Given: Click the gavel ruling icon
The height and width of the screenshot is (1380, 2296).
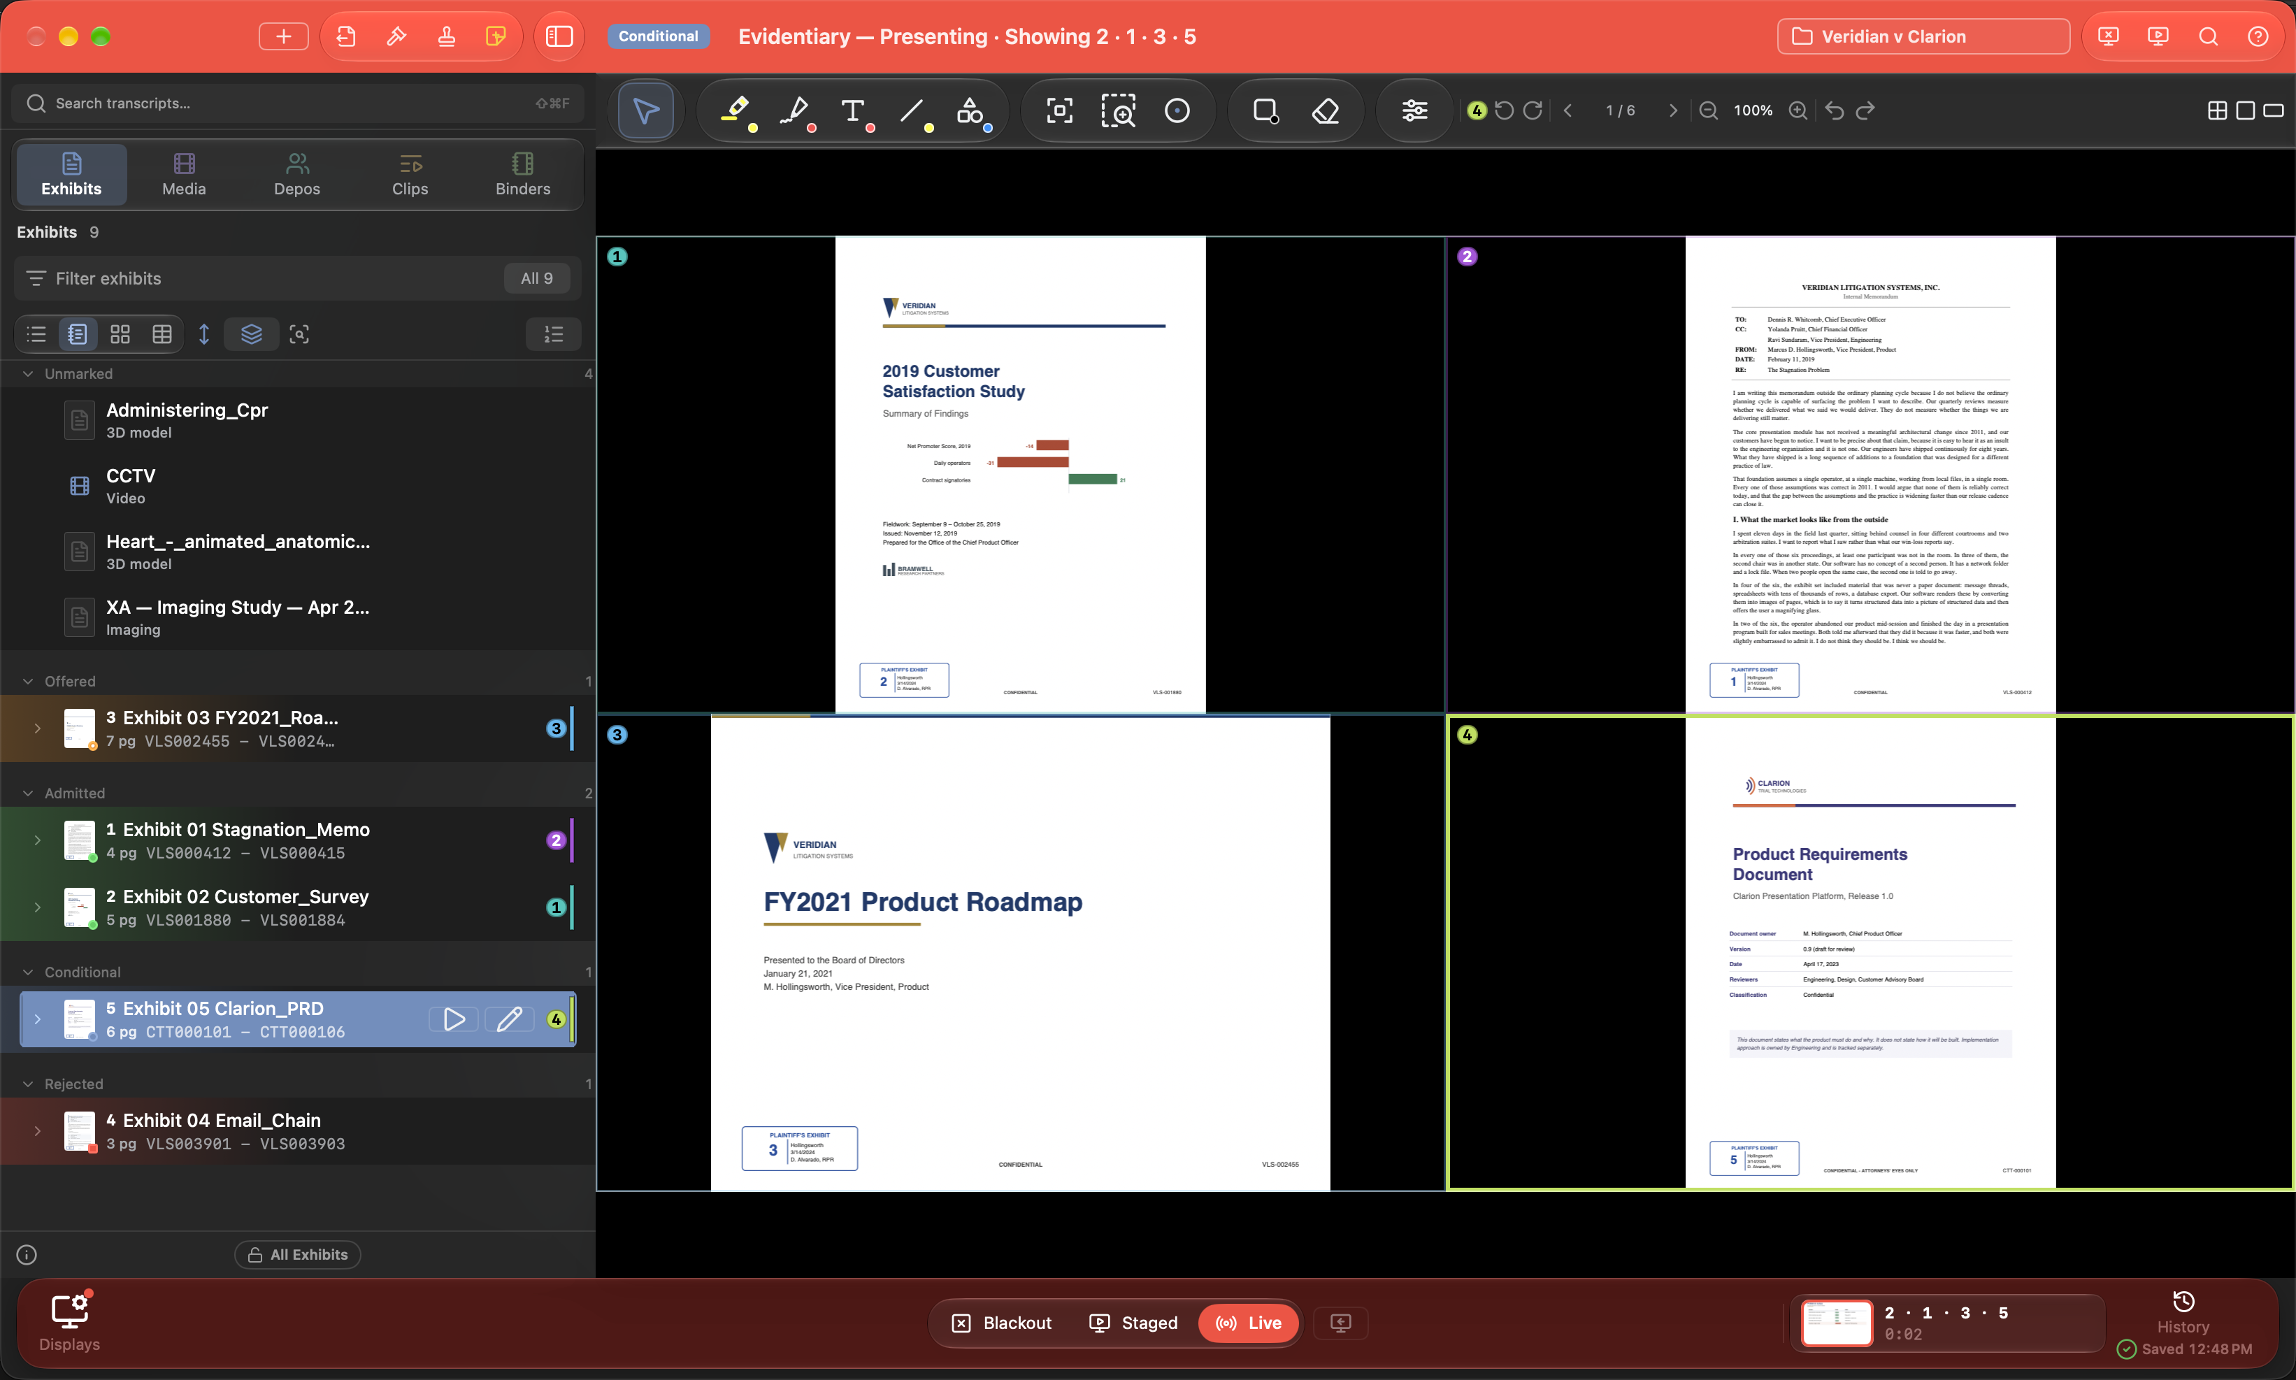Looking at the screenshot, I should (396, 36).
